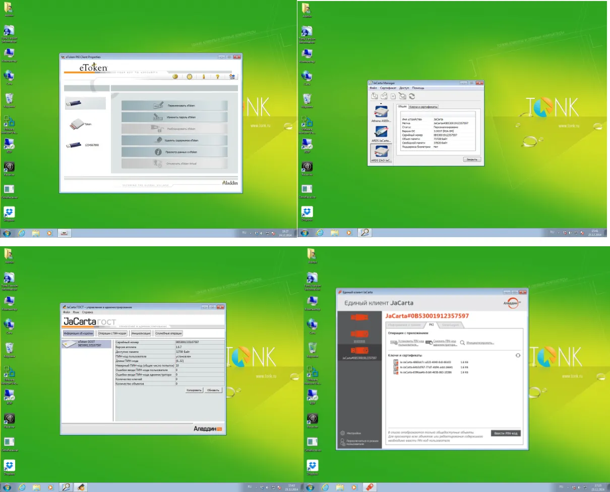Select token 11111111 in Единый клиент JaCarta sidebar
Screen dimensions: 610x492
point(359,336)
